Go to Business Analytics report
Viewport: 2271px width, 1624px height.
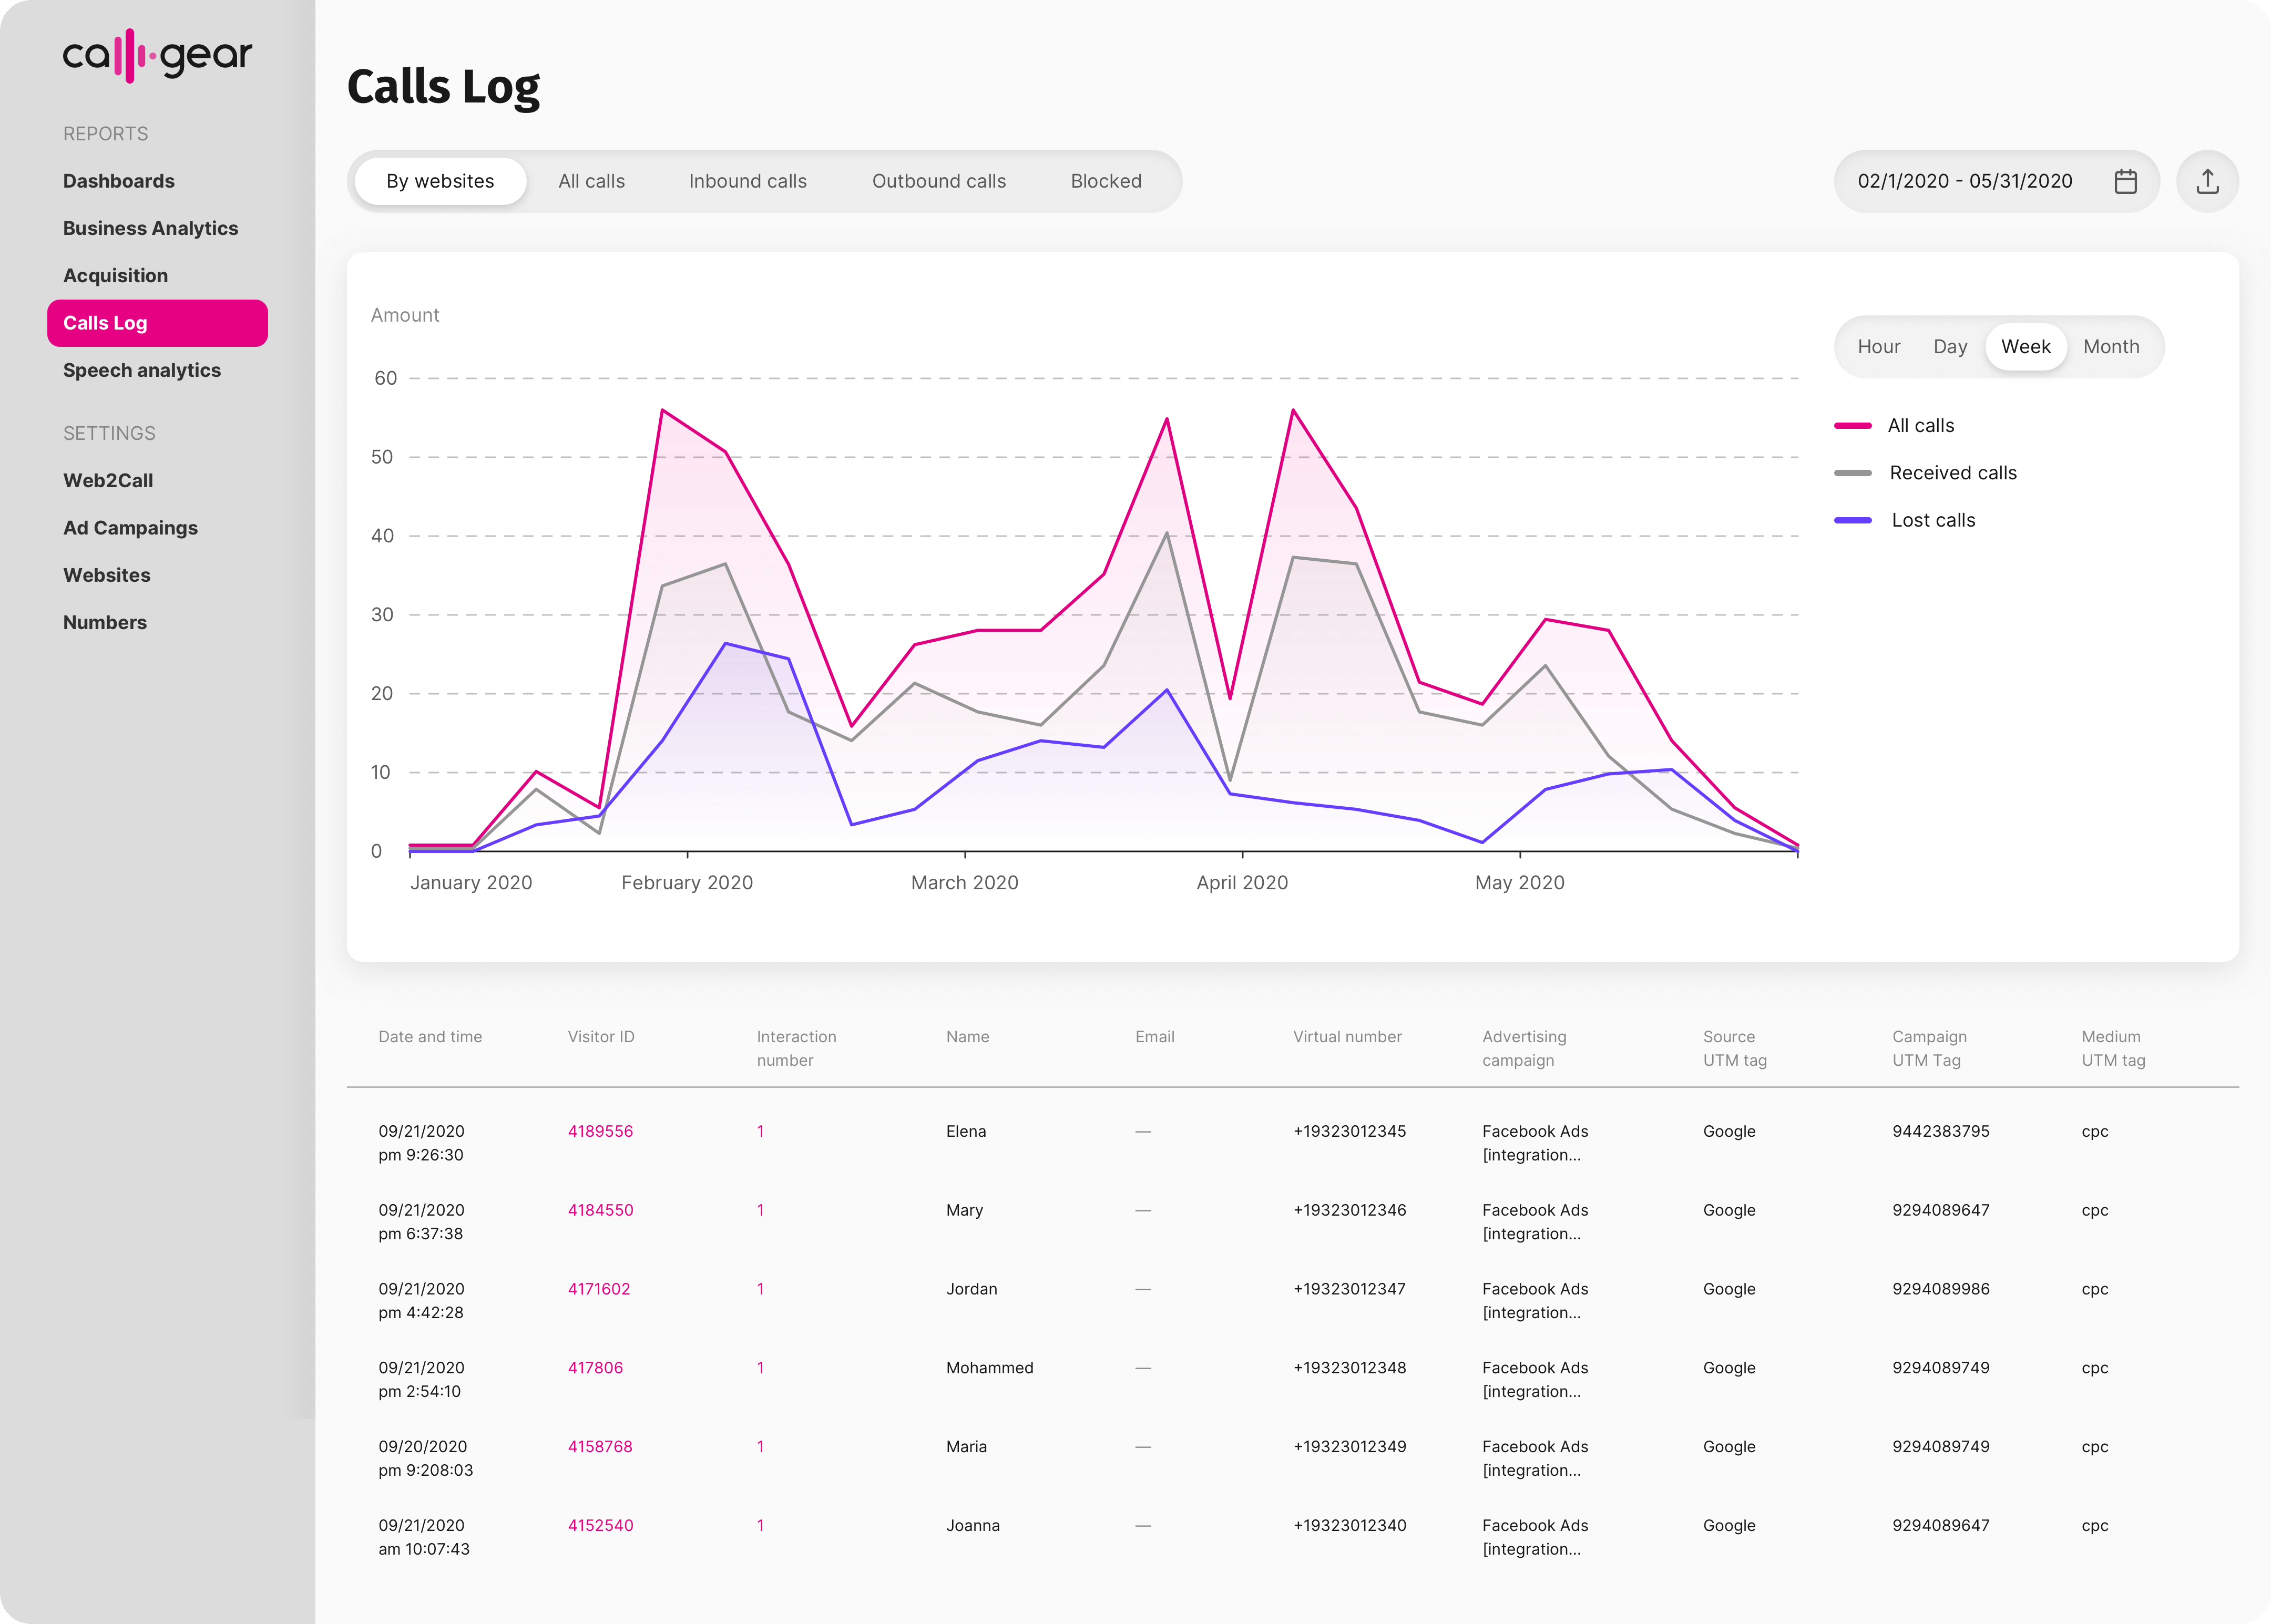click(x=150, y=228)
